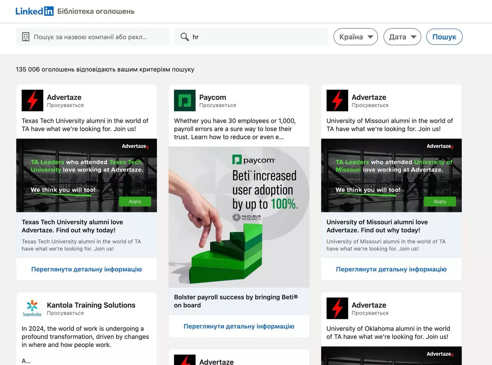
Task: Click Advertaze logo on University of Oklahoma ad
Action: (x=337, y=308)
